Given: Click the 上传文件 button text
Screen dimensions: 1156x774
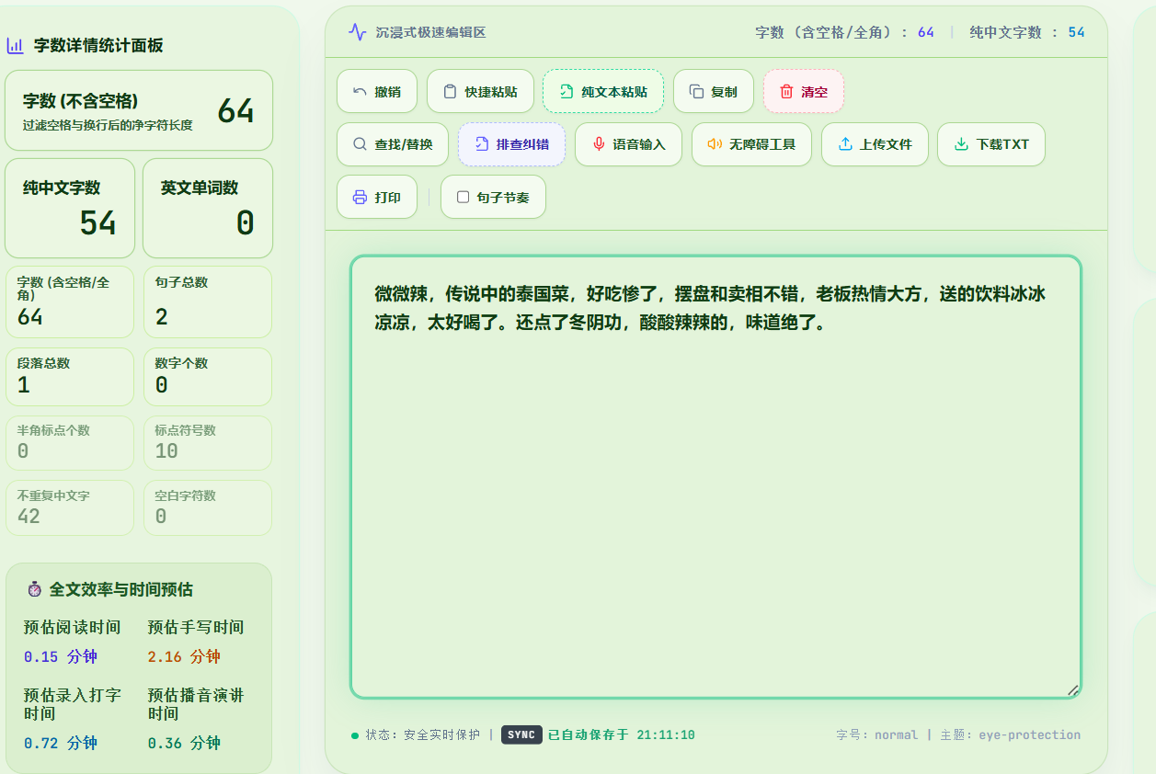Looking at the screenshot, I should (x=886, y=144).
